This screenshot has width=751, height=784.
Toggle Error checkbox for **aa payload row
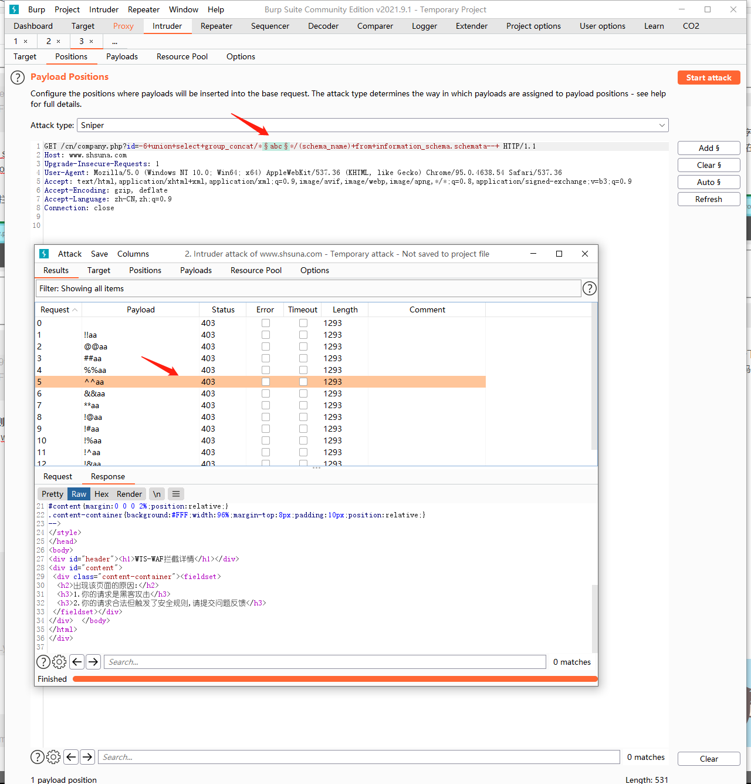click(266, 405)
